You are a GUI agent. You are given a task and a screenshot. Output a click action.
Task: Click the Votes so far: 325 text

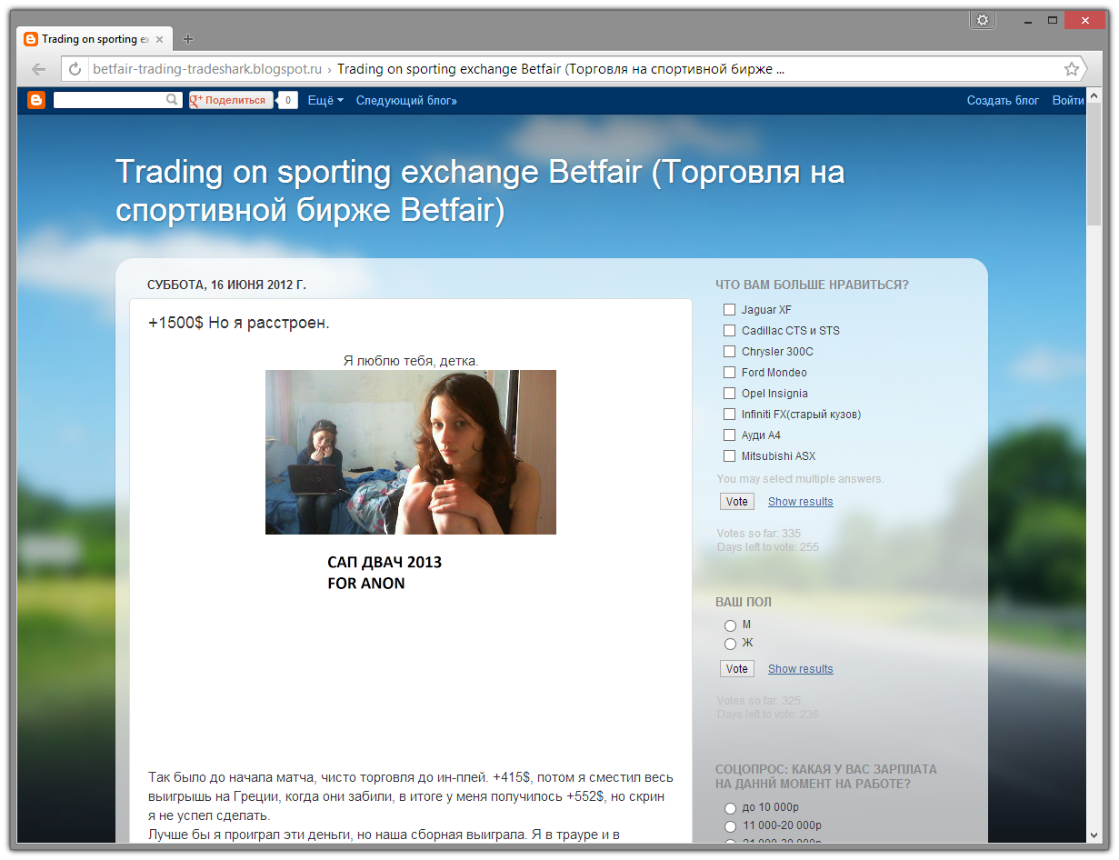point(759,701)
